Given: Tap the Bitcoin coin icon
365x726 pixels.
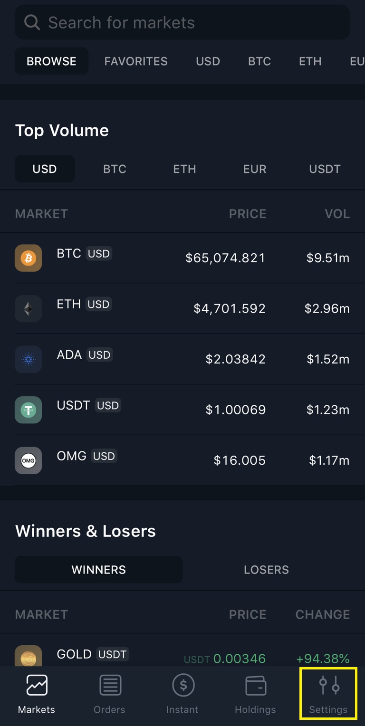Looking at the screenshot, I should click(28, 258).
